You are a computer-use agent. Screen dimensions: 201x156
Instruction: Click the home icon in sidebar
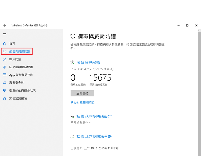[x=5, y=44]
